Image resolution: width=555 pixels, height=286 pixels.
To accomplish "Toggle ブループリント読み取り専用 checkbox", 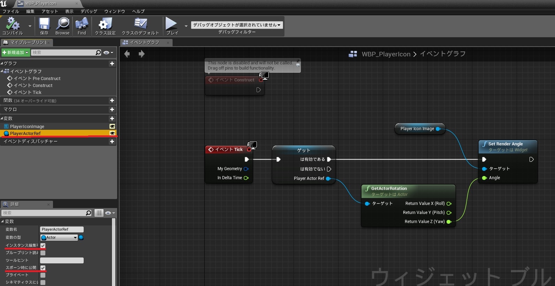I will coord(43,253).
